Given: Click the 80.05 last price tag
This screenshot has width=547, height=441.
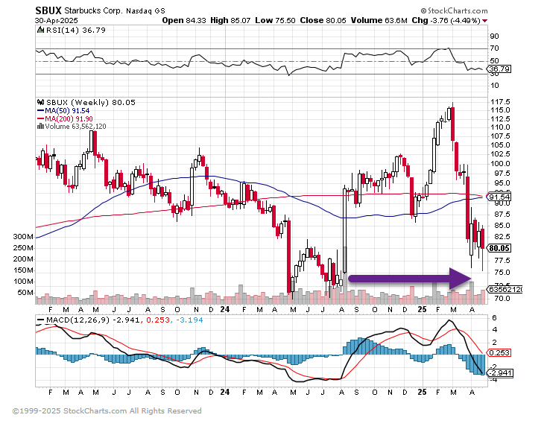Looking at the screenshot, I should tap(499, 248).
